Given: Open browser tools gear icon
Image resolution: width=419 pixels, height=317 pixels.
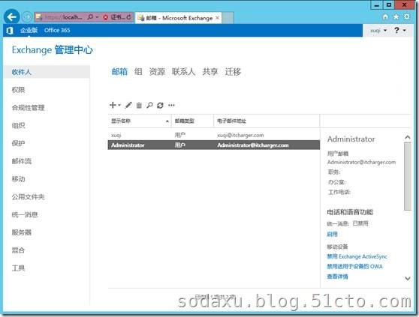Looking at the screenshot, I should [x=407, y=16].
